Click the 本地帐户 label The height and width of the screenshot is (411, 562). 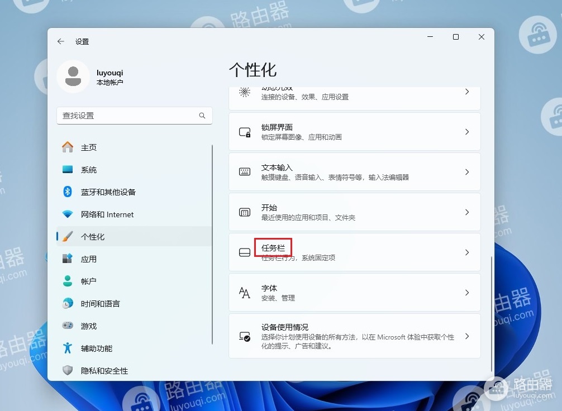pos(109,83)
